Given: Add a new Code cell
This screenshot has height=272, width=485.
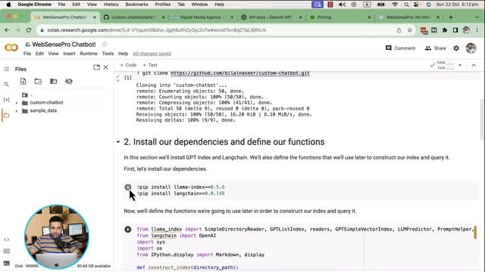Looking at the screenshot, I should tap(128, 65).
